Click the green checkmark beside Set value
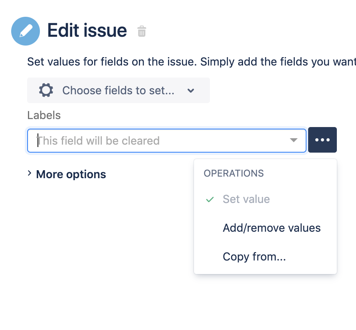This screenshot has height=330, width=356. (x=210, y=199)
